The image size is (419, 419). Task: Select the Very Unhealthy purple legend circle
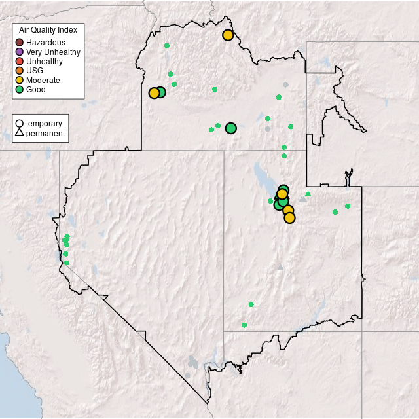click(x=20, y=52)
